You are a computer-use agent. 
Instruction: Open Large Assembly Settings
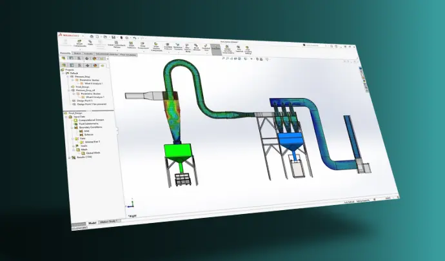coord(248,50)
